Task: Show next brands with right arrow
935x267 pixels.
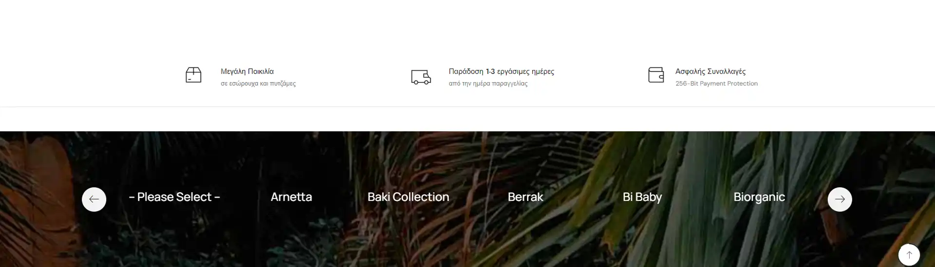Action: 840,199
